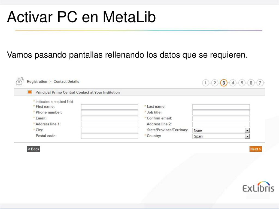Image resolution: width=279 pixels, height=209 pixels.
Task: Click the 'Postal code:' label
Action: [46, 136]
